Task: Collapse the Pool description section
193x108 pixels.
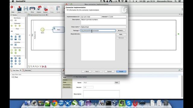Action: [x=74, y=77]
